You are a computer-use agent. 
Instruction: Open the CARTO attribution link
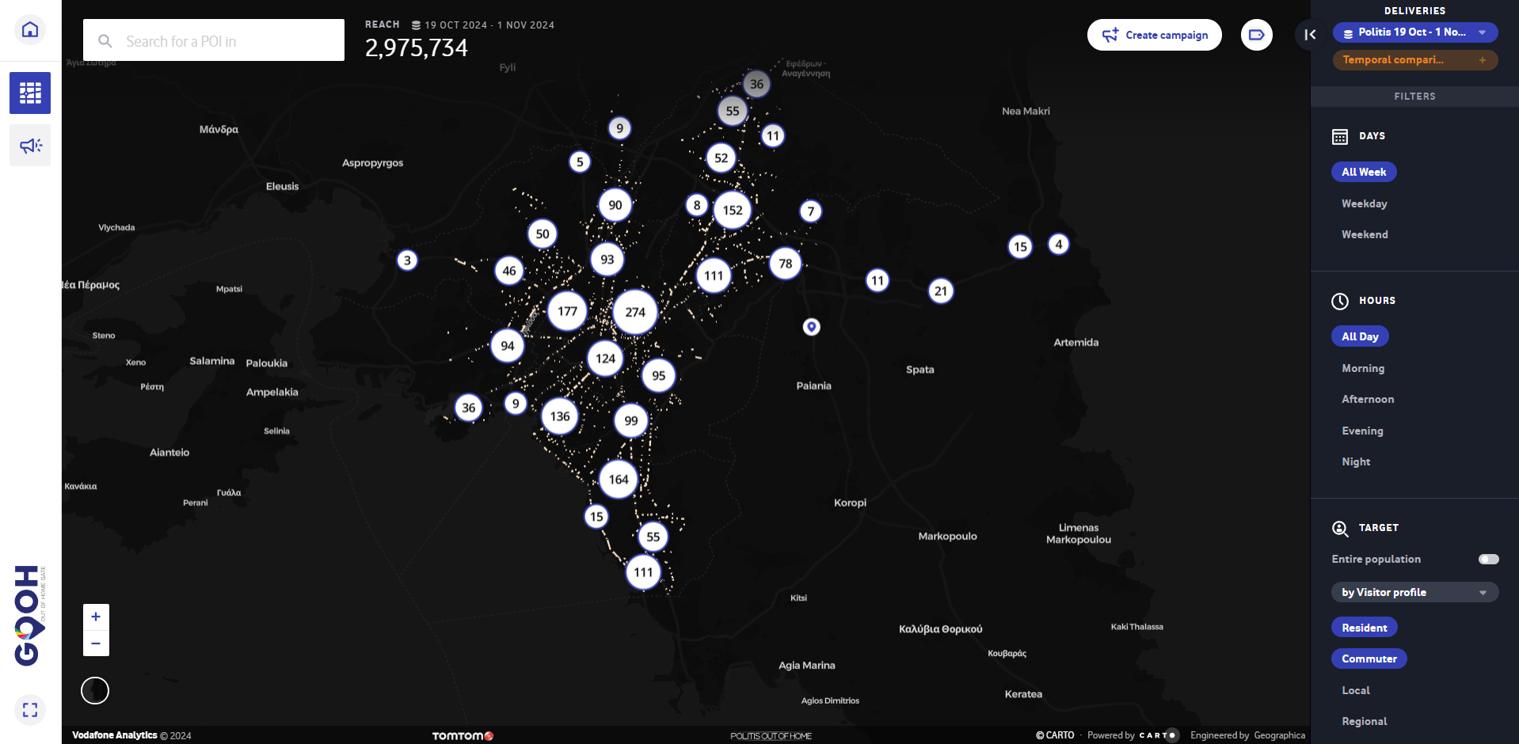pyautogui.click(x=1055, y=735)
